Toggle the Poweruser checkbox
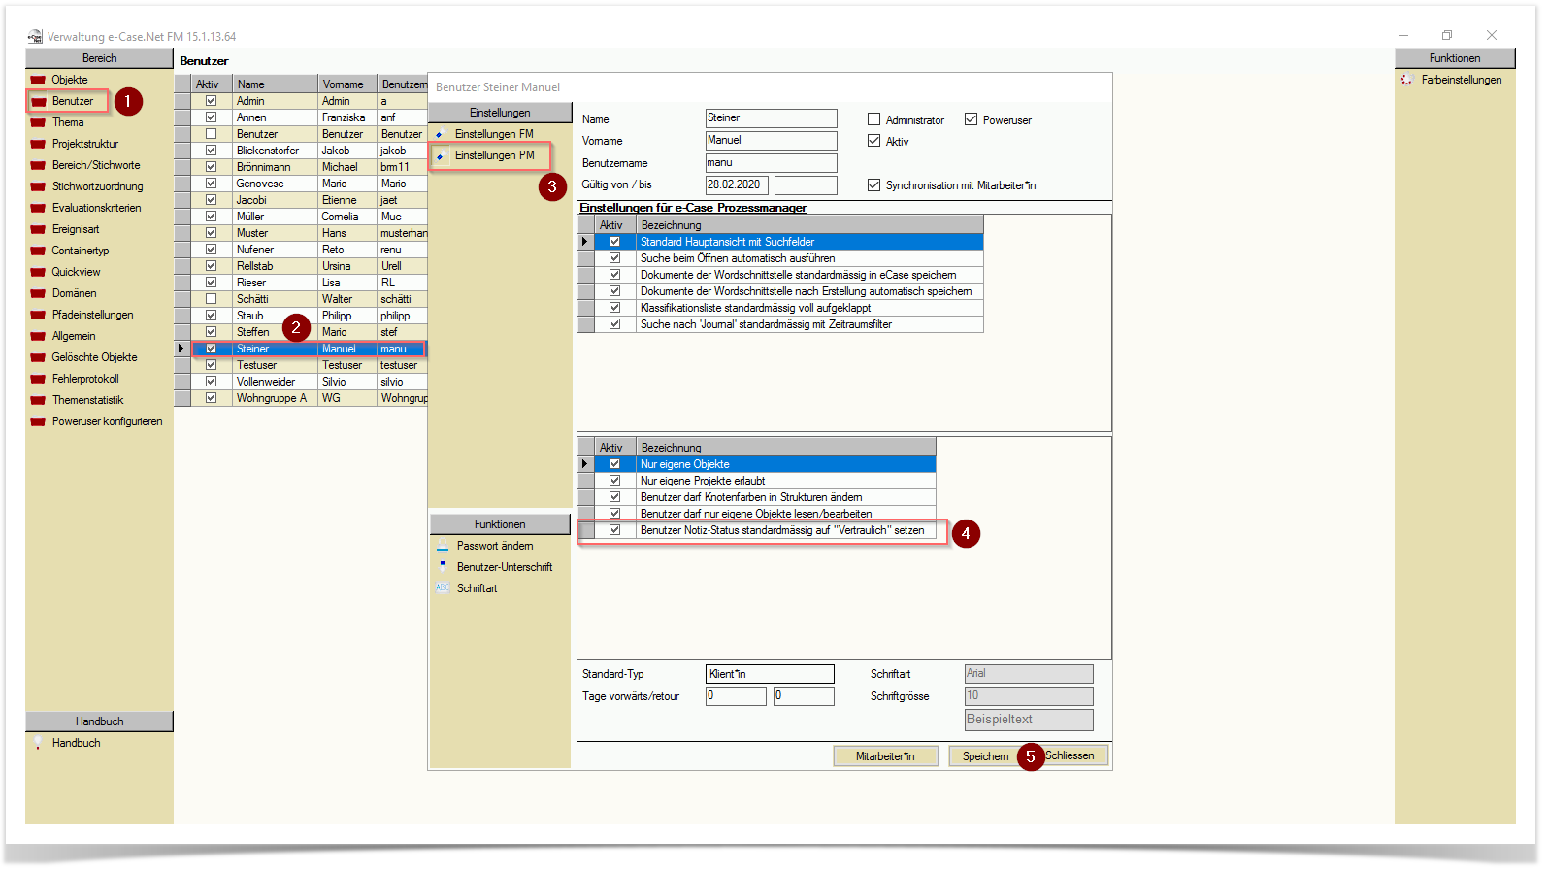This screenshot has height=872, width=1549. pyautogui.click(x=971, y=119)
